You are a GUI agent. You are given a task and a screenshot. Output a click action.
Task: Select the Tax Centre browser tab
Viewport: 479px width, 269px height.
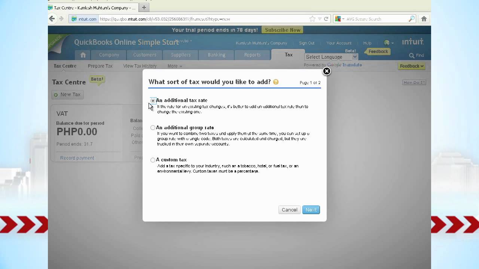92,7
